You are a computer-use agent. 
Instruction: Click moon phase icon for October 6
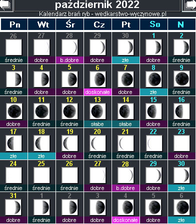[97, 79]
